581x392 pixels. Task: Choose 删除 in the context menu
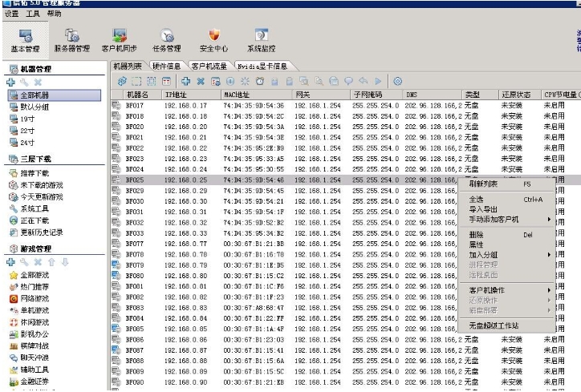(x=507, y=235)
